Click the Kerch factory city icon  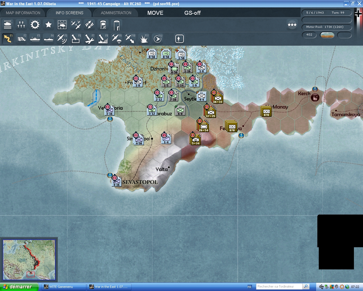315,98
